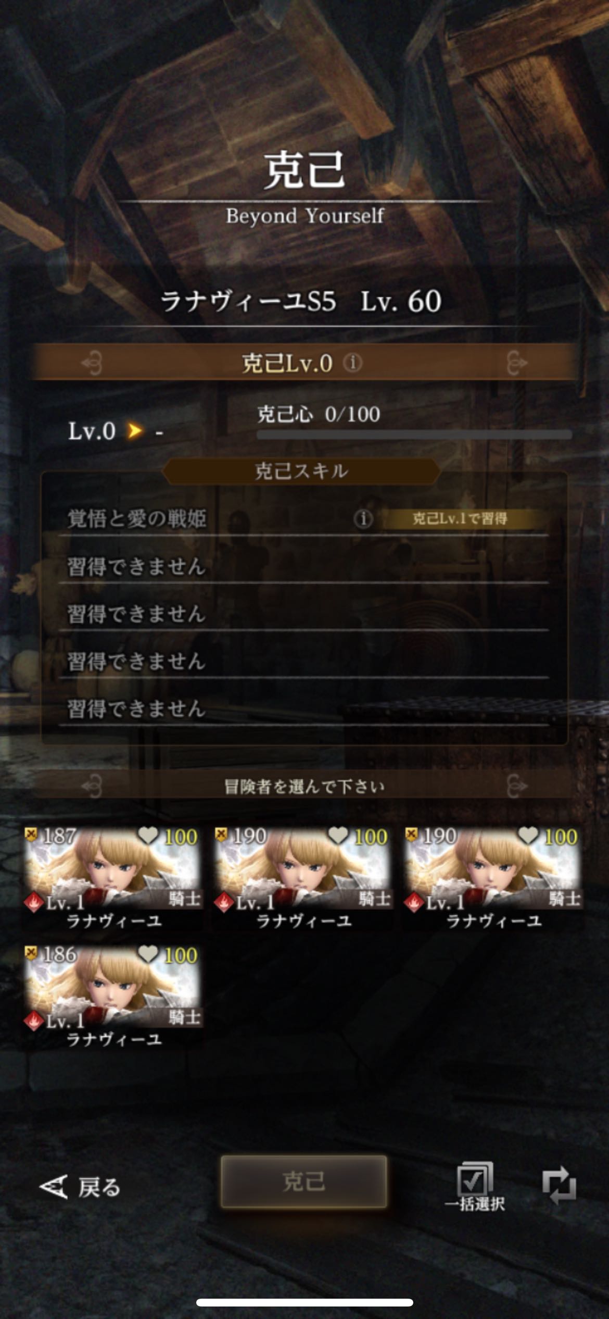Screen dimensions: 609x1319
Task: Tap the 克己心 0/100 progress bar
Action: coord(414,434)
